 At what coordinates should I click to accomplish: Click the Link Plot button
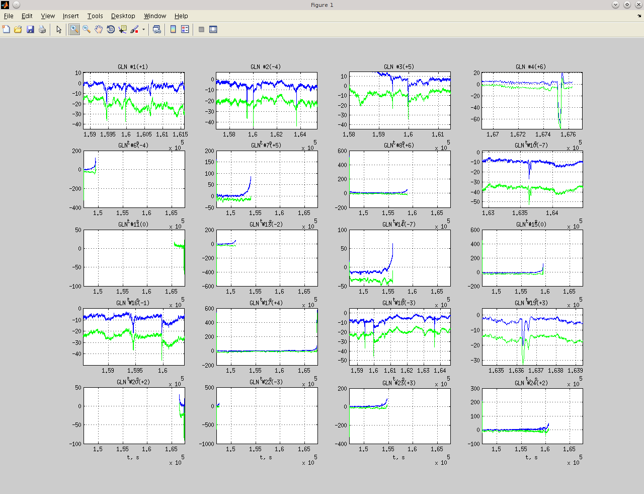pos(157,30)
